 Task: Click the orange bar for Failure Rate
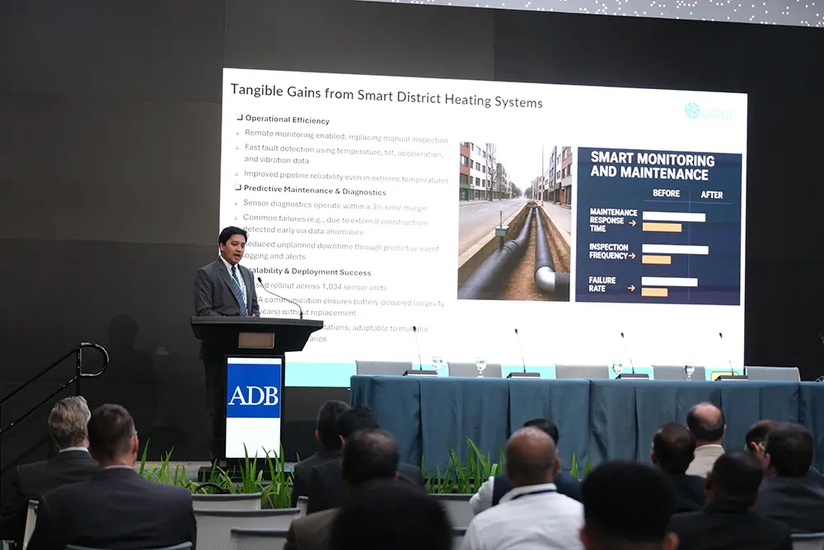click(654, 292)
